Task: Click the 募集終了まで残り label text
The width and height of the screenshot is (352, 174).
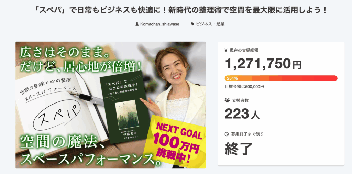Action: click(247, 134)
